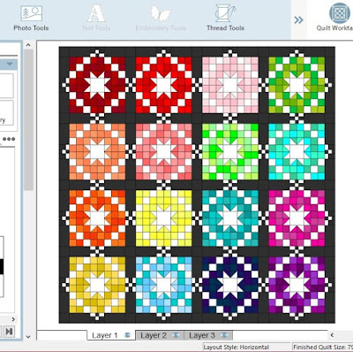Image resolution: width=353 pixels, height=352 pixels.
Task: Expand more tools with the double chevron
Action: click(x=298, y=20)
